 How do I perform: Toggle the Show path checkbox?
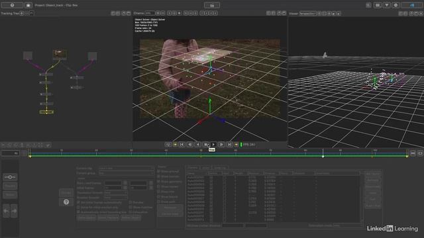pos(159,202)
